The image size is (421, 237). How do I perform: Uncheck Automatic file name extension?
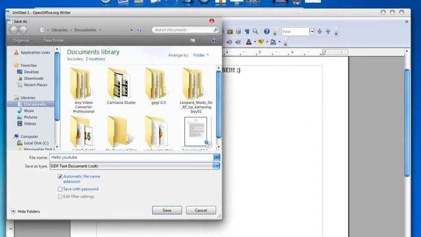60,176
